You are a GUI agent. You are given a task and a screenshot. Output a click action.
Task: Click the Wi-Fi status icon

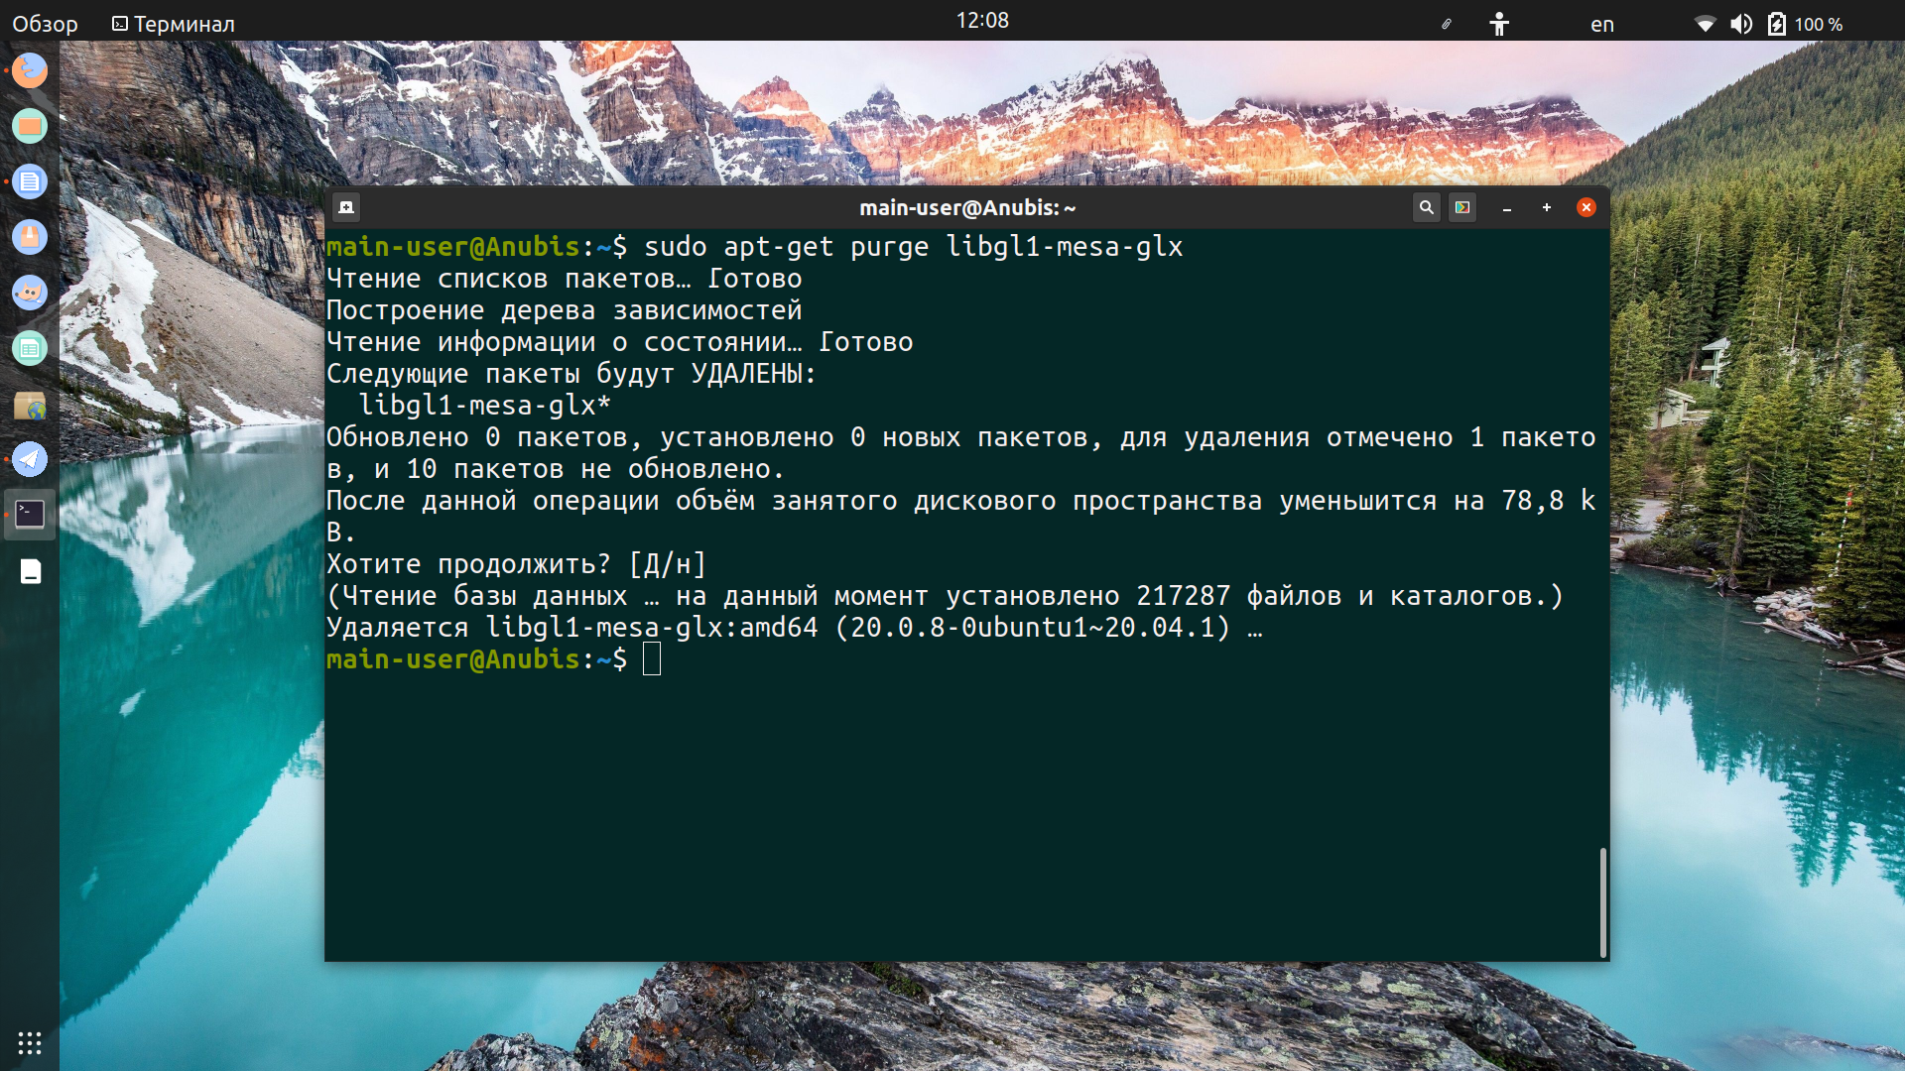tap(1705, 24)
